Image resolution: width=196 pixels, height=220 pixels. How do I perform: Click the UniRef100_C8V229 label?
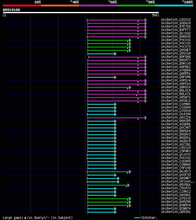click(x=176, y=148)
